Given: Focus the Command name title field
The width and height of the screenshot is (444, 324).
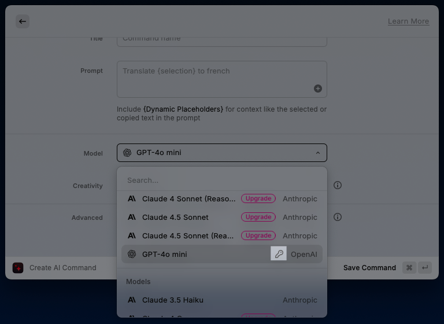Looking at the screenshot, I should click(x=222, y=42).
